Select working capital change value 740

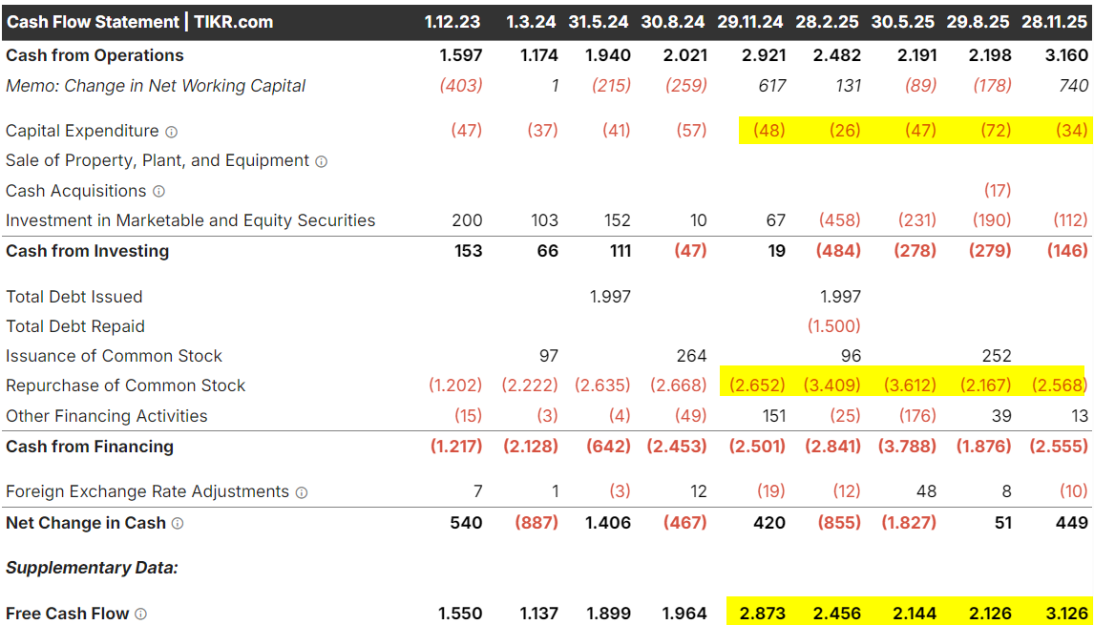1073,87
